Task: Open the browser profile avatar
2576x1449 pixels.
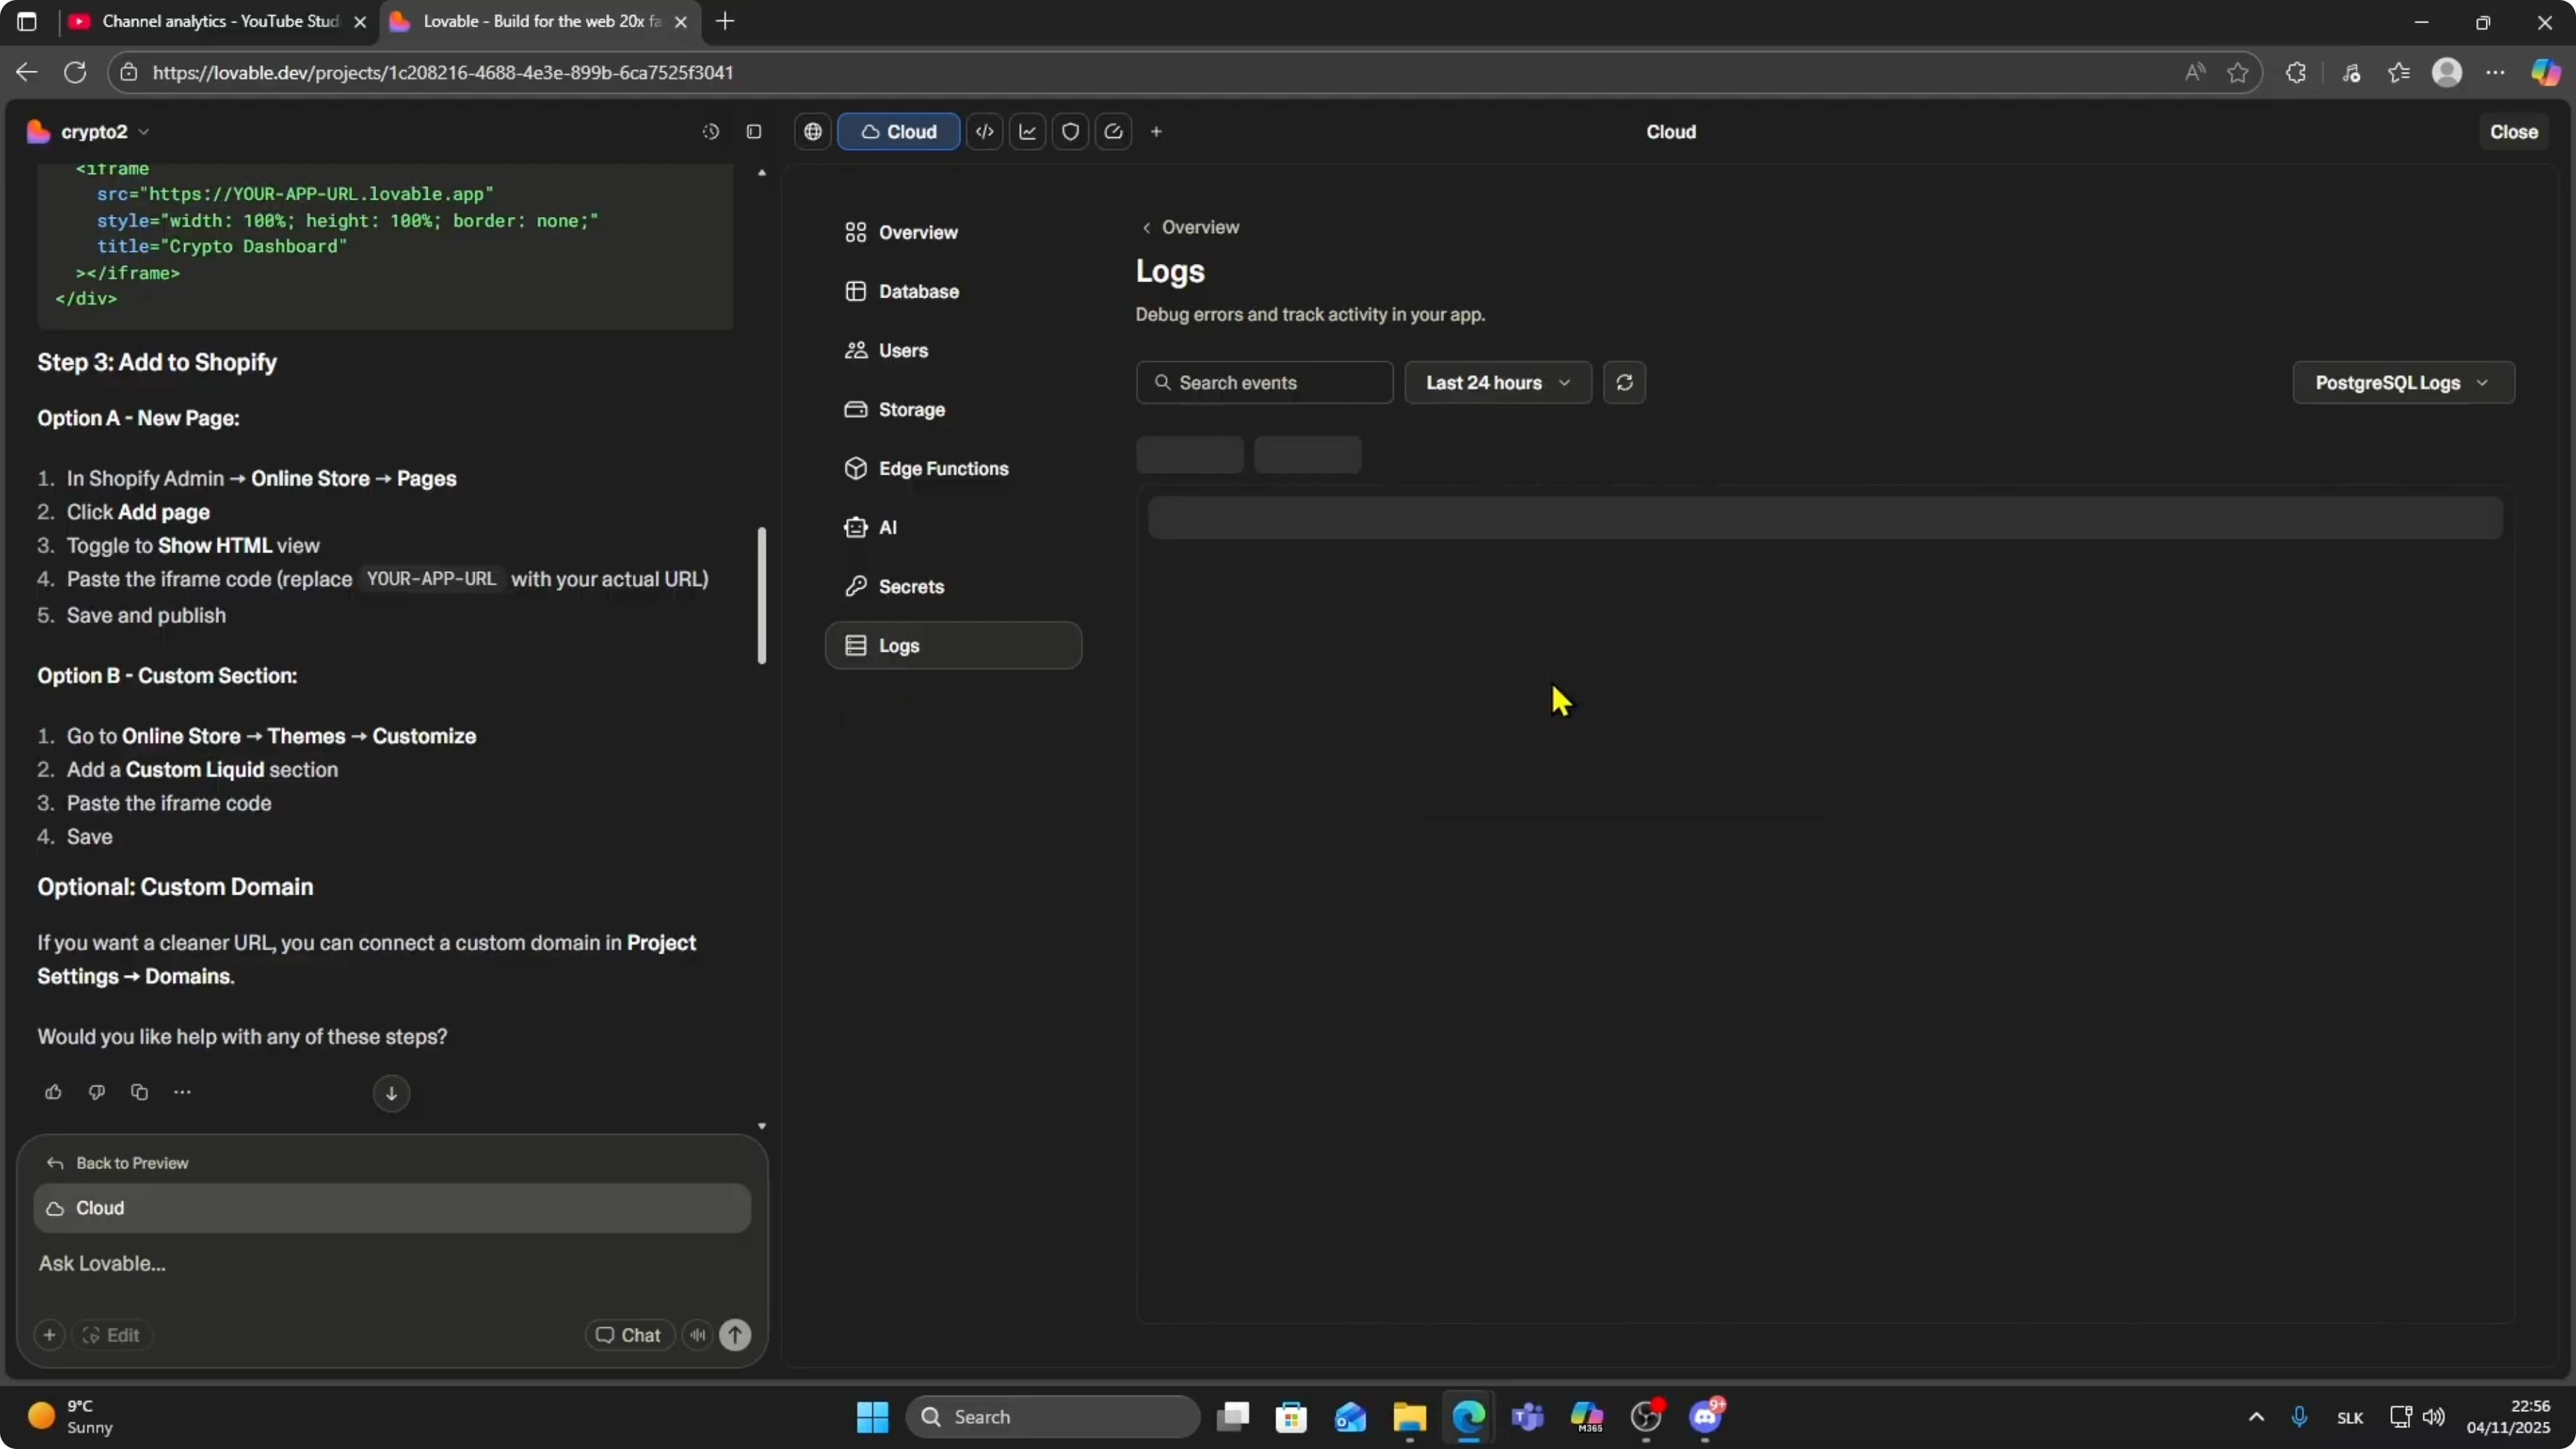Action: point(2447,72)
